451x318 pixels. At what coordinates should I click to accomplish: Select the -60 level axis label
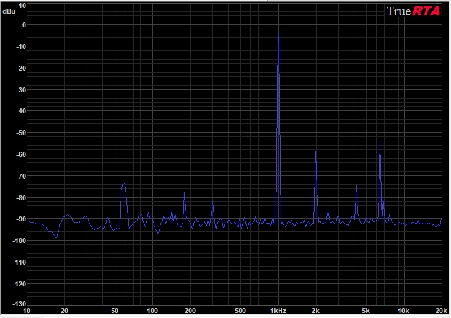[x=20, y=154]
